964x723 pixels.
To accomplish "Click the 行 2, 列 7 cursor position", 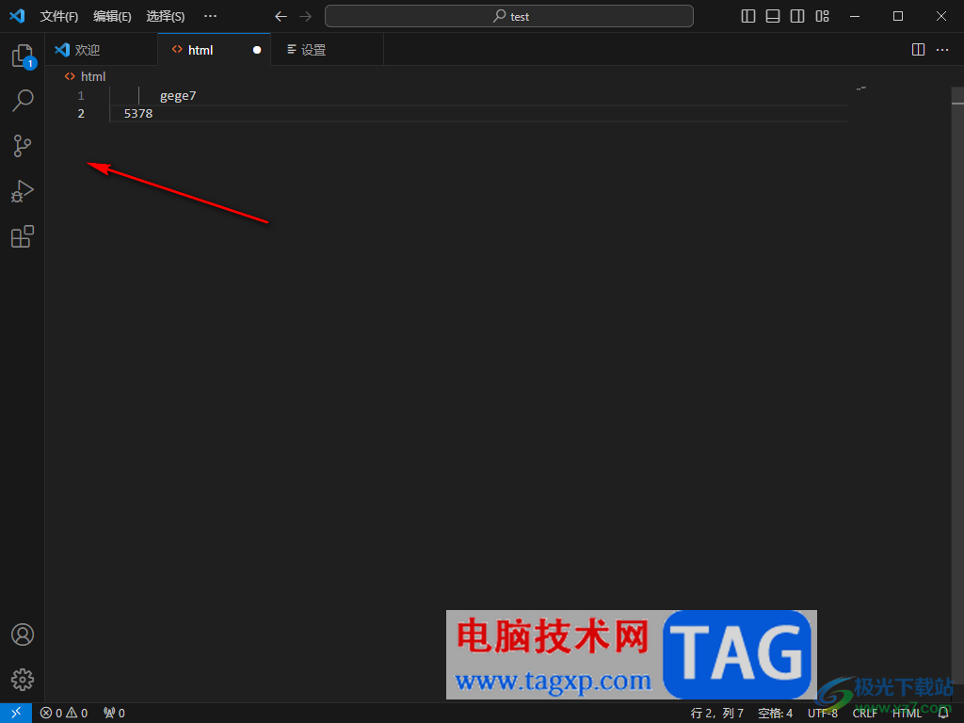I will click(x=716, y=714).
